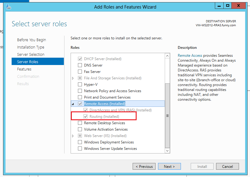Open Features step
This screenshot has height=177, width=250.
24,69
